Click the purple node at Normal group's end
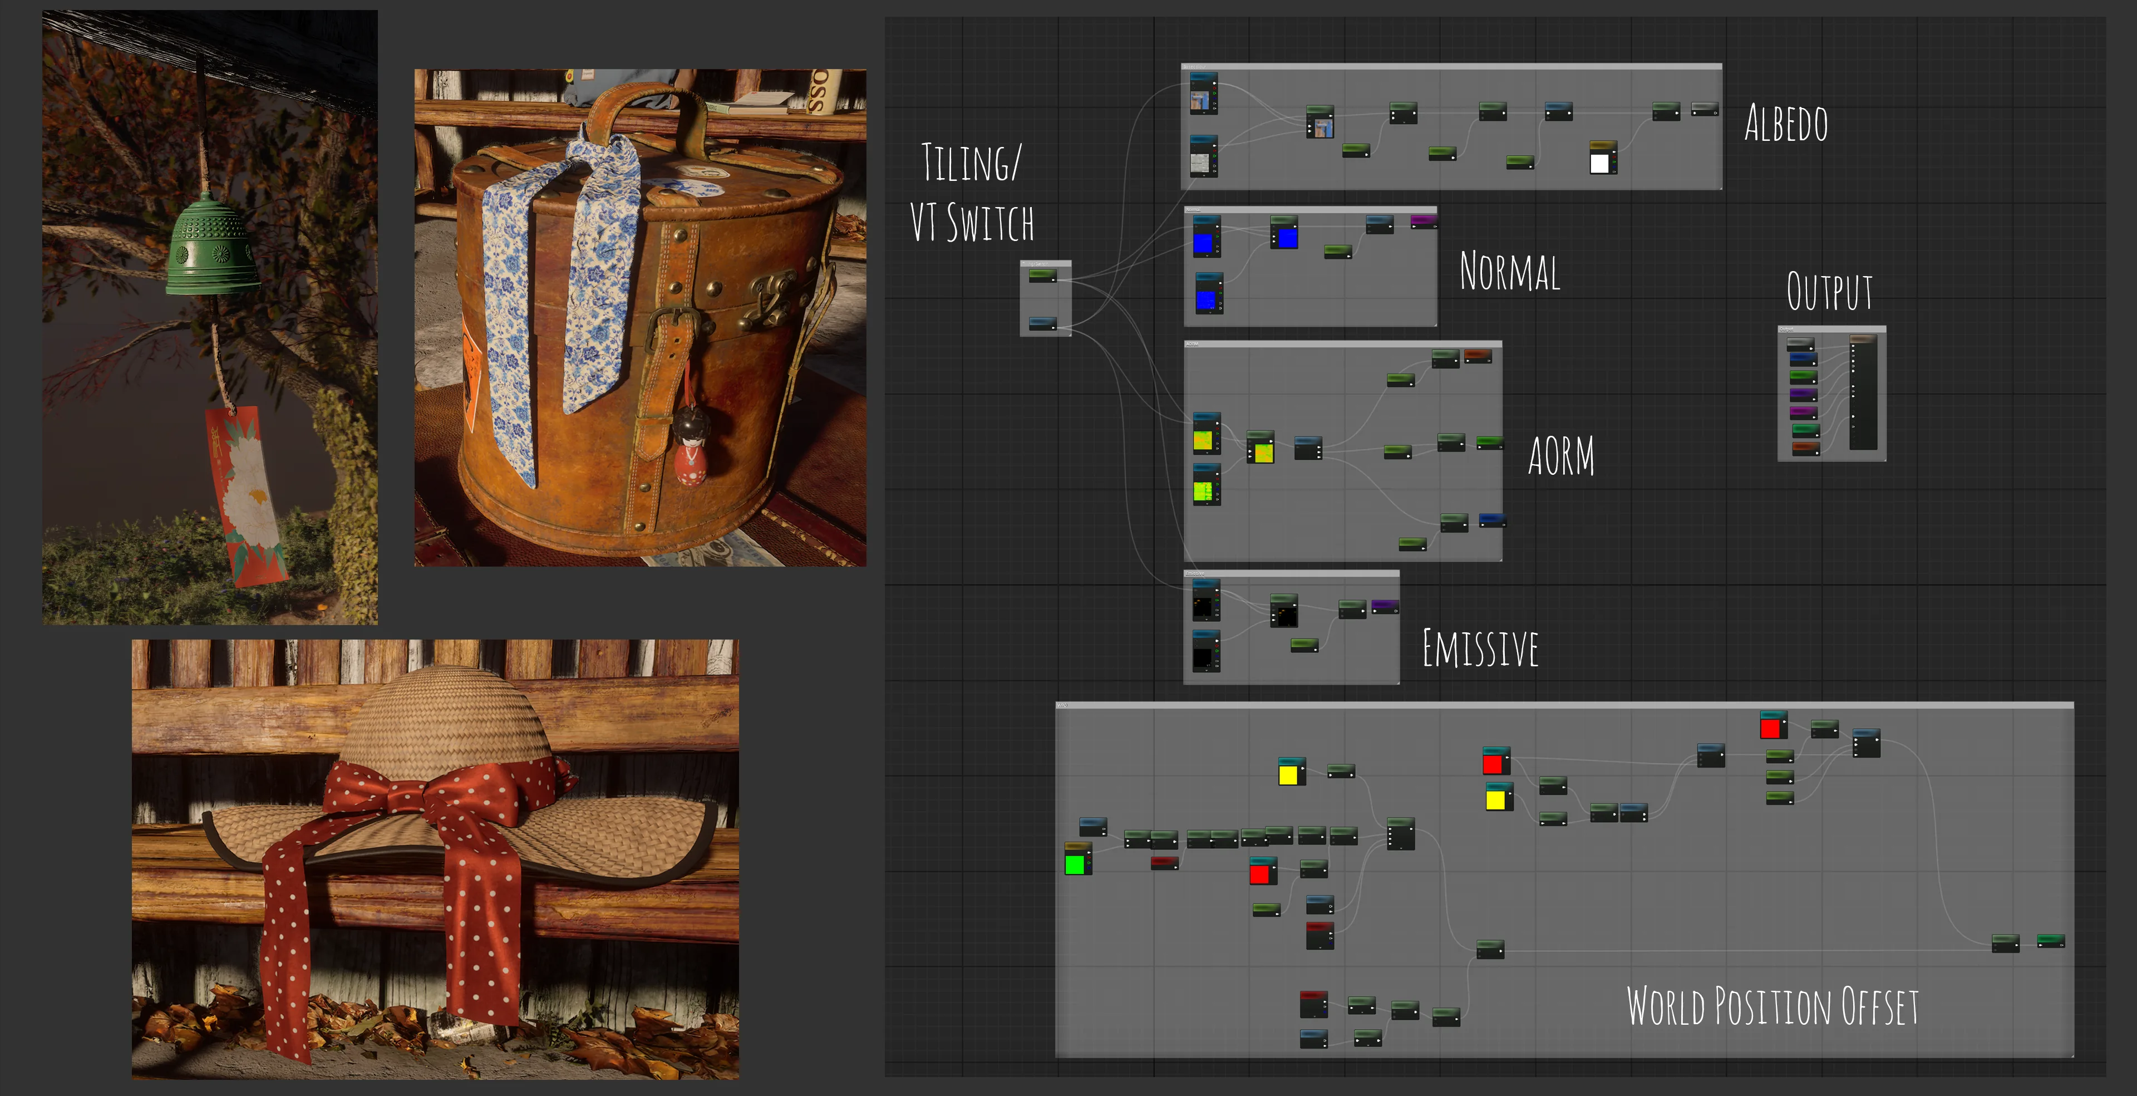 [1424, 220]
